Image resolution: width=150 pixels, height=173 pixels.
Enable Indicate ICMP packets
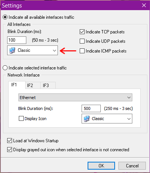[x=82, y=51]
